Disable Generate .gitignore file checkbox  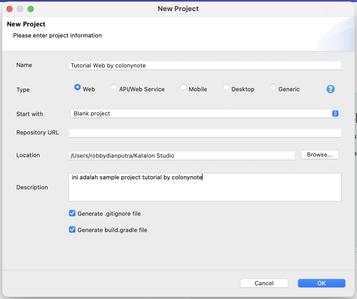click(72, 213)
